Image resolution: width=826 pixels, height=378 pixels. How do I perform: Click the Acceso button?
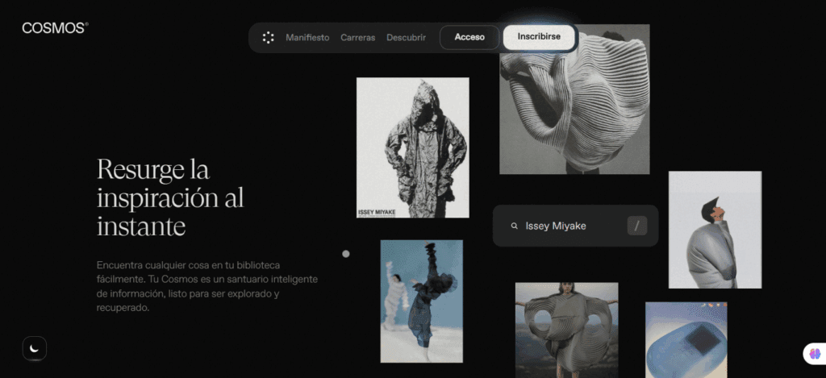pos(469,37)
